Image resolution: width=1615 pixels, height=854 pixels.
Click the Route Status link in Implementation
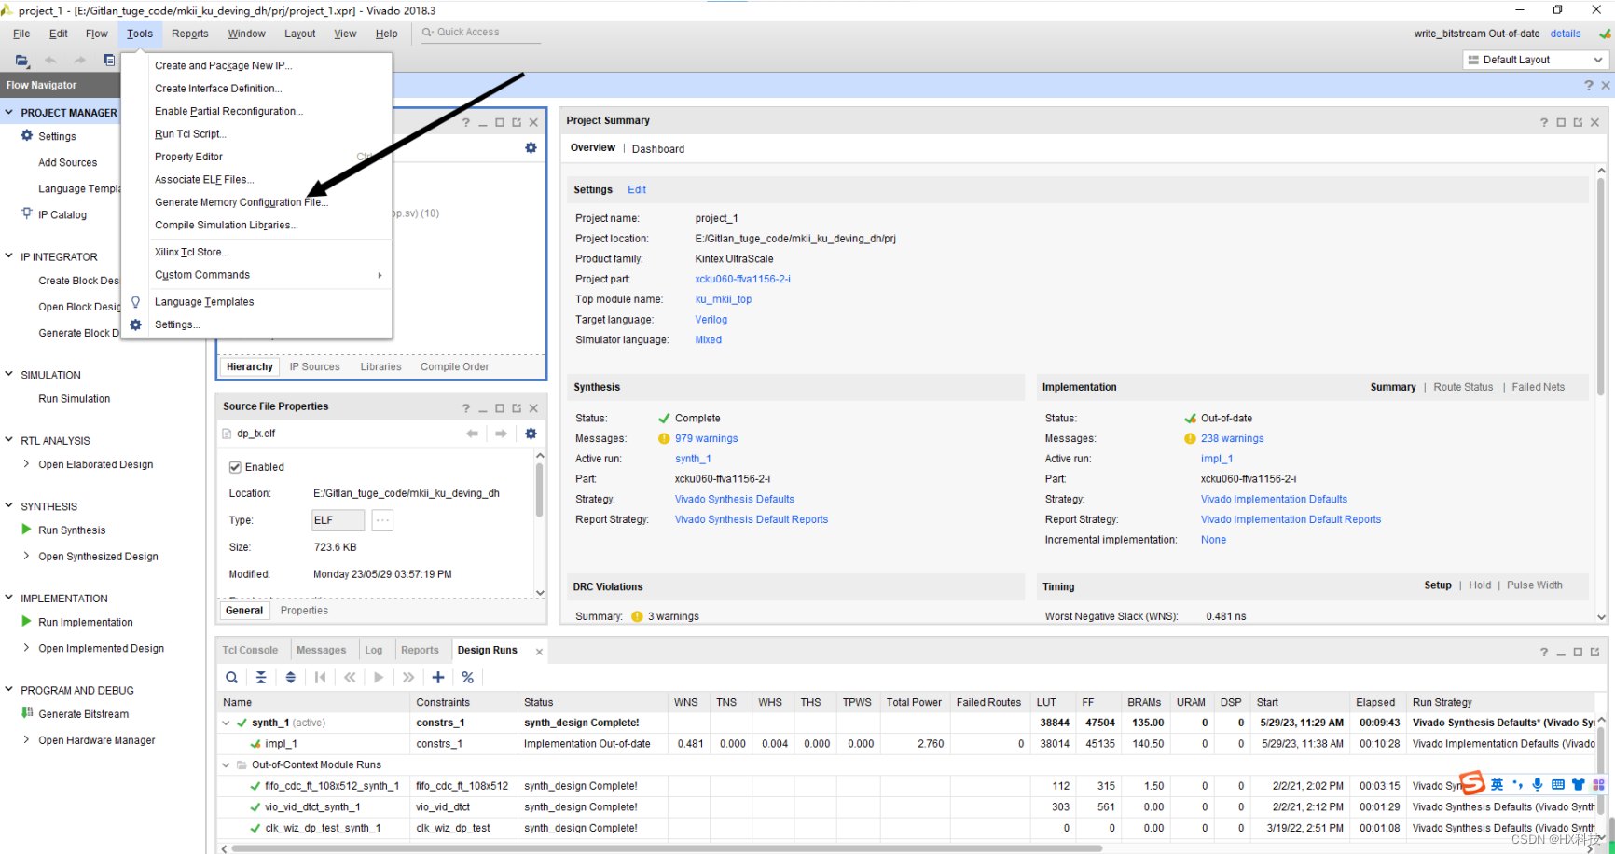[x=1463, y=387]
